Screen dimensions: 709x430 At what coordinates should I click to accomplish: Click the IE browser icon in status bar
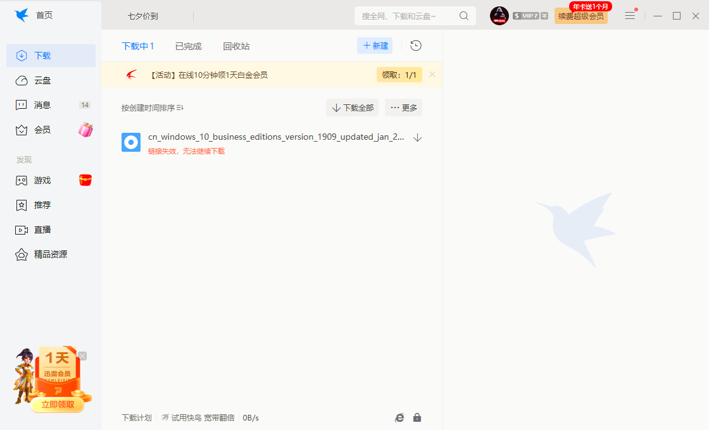pyautogui.click(x=399, y=418)
